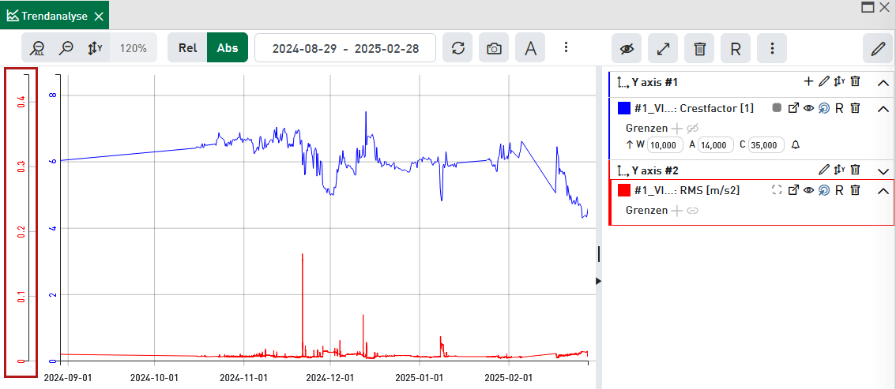Click the small arrow collapsing the side panel
Viewport: 896px width, 389px height.
pyautogui.click(x=598, y=281)
